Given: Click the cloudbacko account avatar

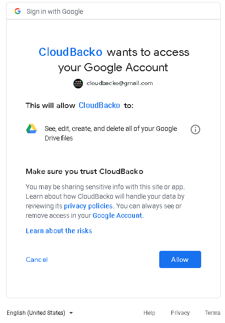Looking at the screenshot, I should tap(78, 84).
